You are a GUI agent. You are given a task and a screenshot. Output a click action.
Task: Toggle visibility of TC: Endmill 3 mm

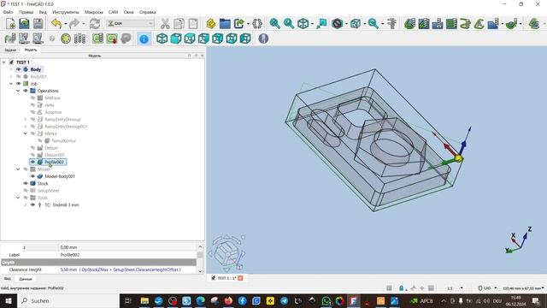(32, 204)
